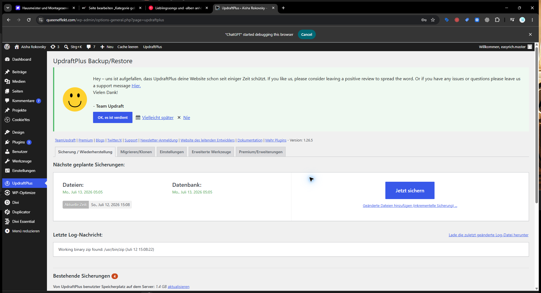Open Plugins in the sidebar
This screenshot has width=541, height=293.
18,142
